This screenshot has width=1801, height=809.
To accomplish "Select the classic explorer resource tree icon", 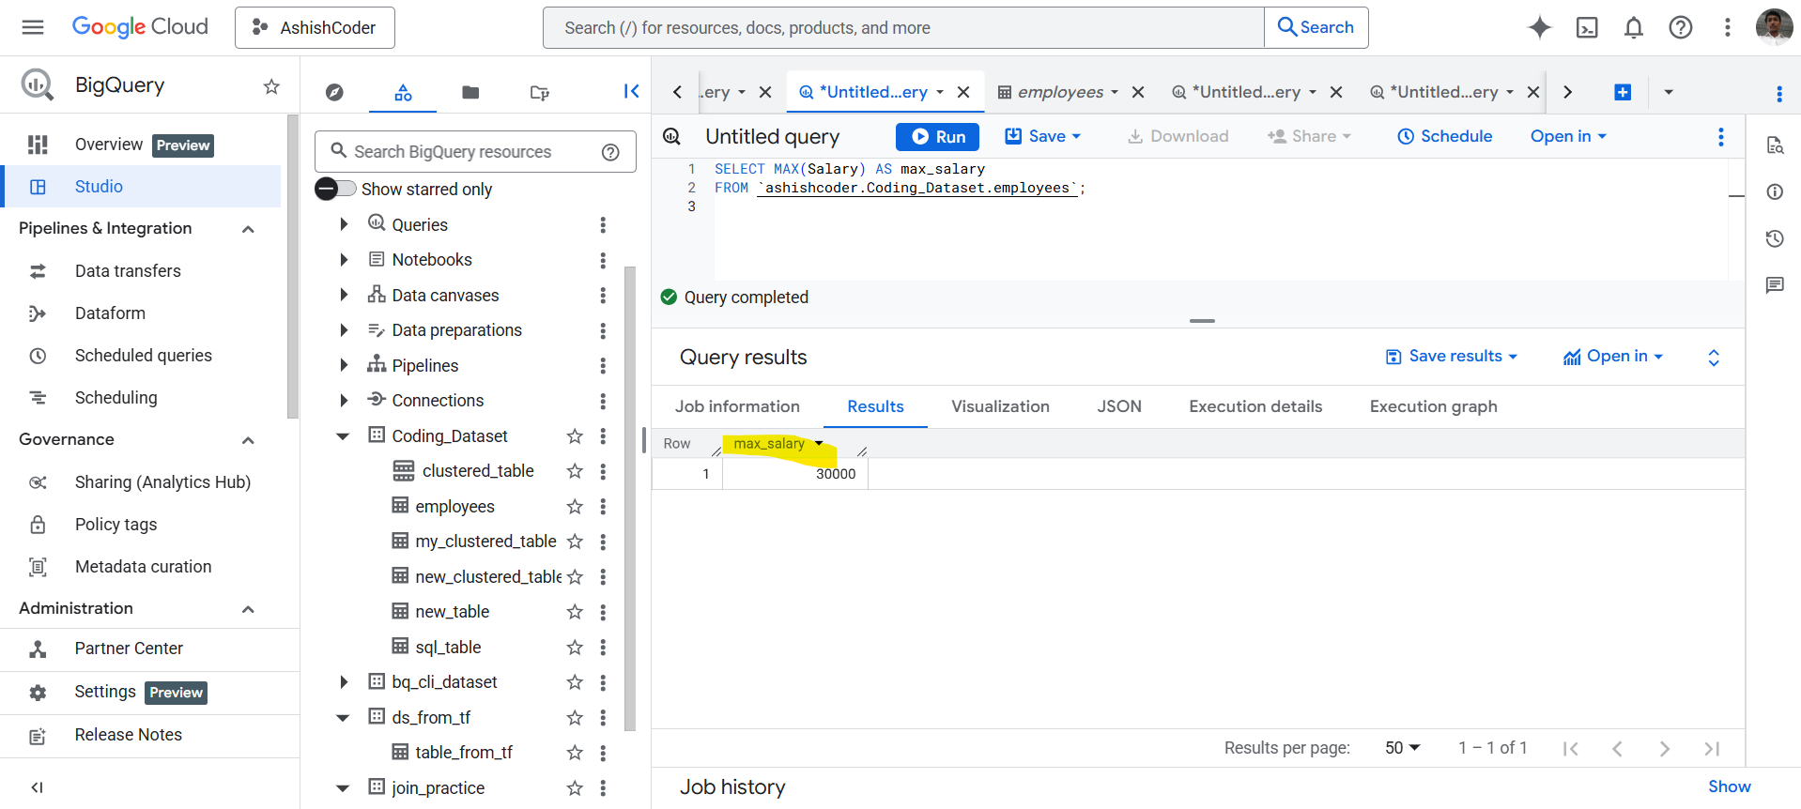I will (403, 92).
